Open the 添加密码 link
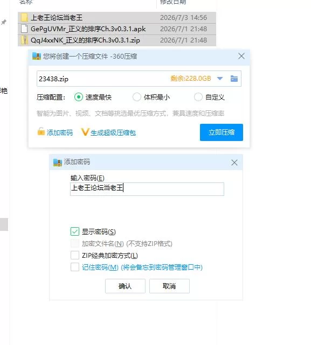This screenshot has width=311, height=345. [60, 133]
